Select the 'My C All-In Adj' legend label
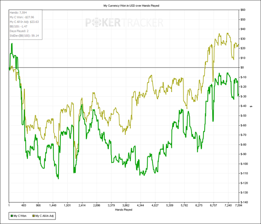Viewport: 261px width, 224px height. [x=44, y=216]
